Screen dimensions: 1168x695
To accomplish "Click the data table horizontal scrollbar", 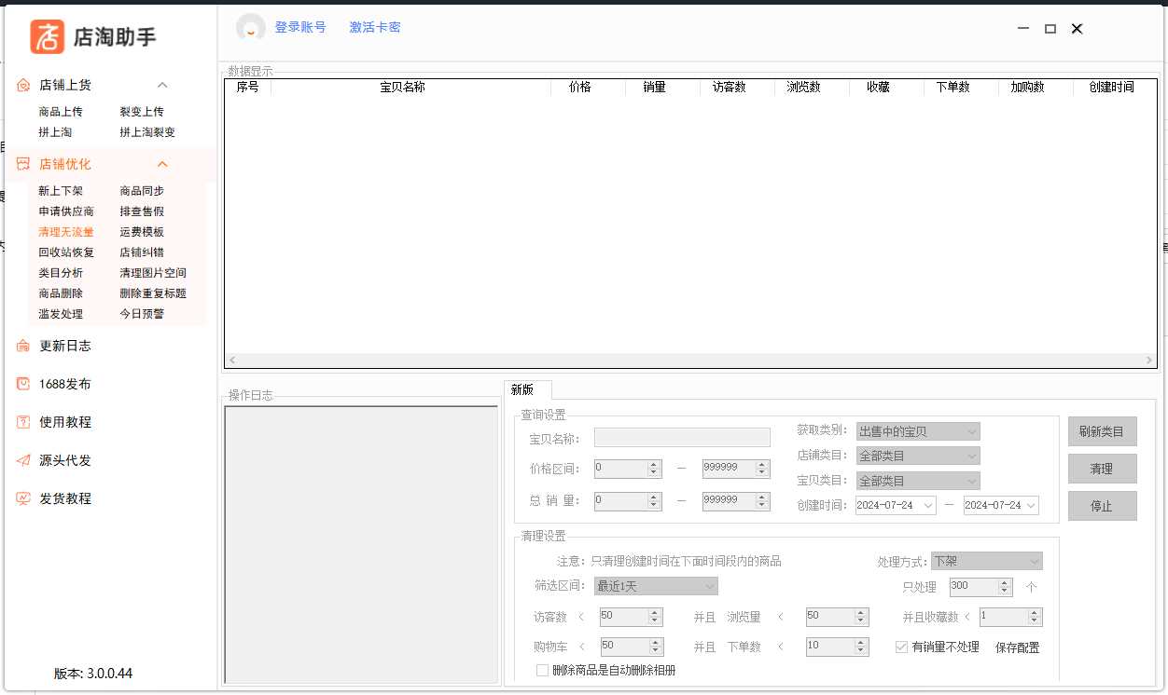I will 690,360.
